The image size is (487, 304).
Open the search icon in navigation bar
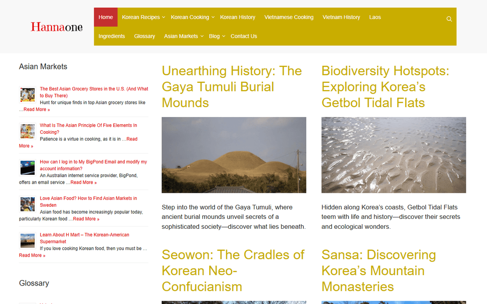449,19
